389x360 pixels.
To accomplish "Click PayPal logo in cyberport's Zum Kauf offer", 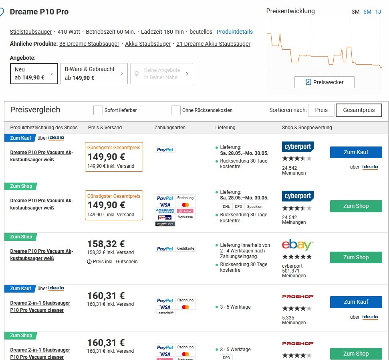I will [165, 150].
